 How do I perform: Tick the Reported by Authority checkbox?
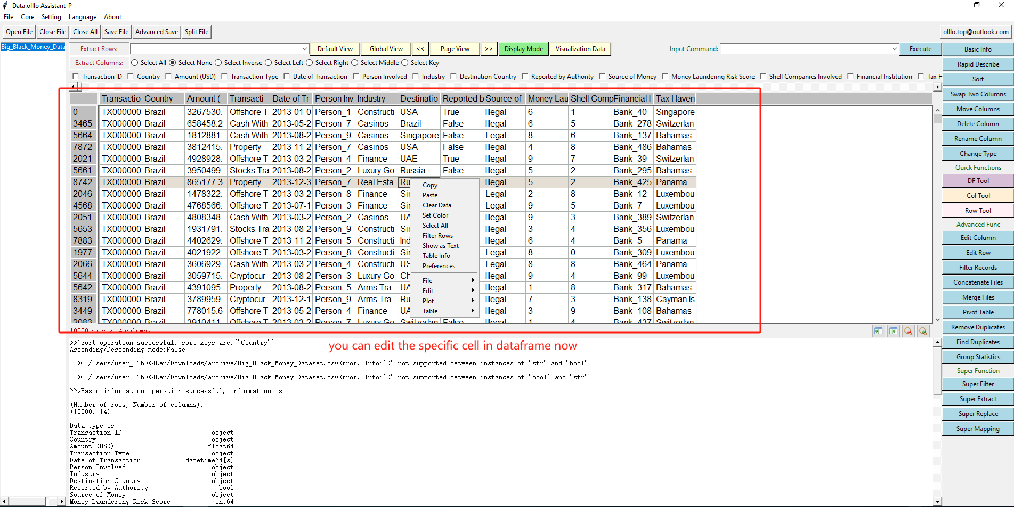(525, 76)
